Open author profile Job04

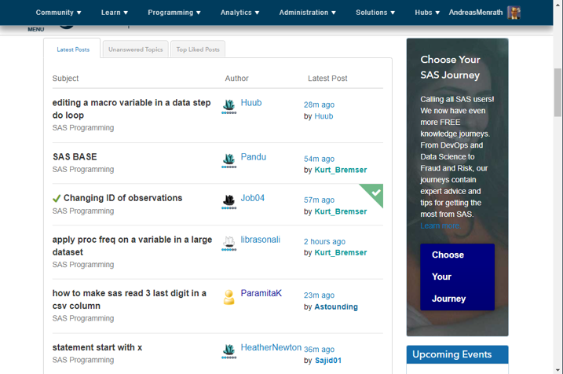(252, 198)
